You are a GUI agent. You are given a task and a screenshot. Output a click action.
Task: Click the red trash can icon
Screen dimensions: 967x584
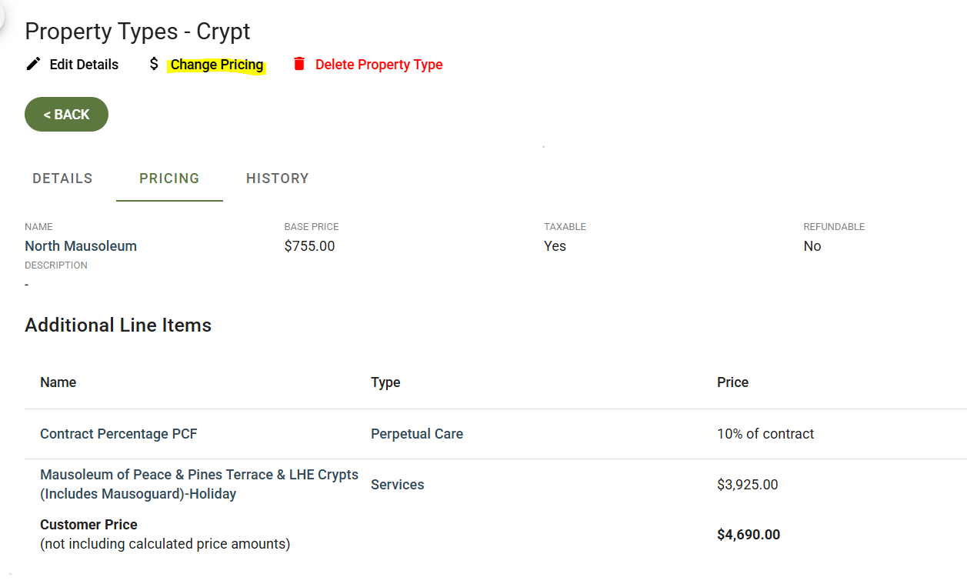[299, 64]
